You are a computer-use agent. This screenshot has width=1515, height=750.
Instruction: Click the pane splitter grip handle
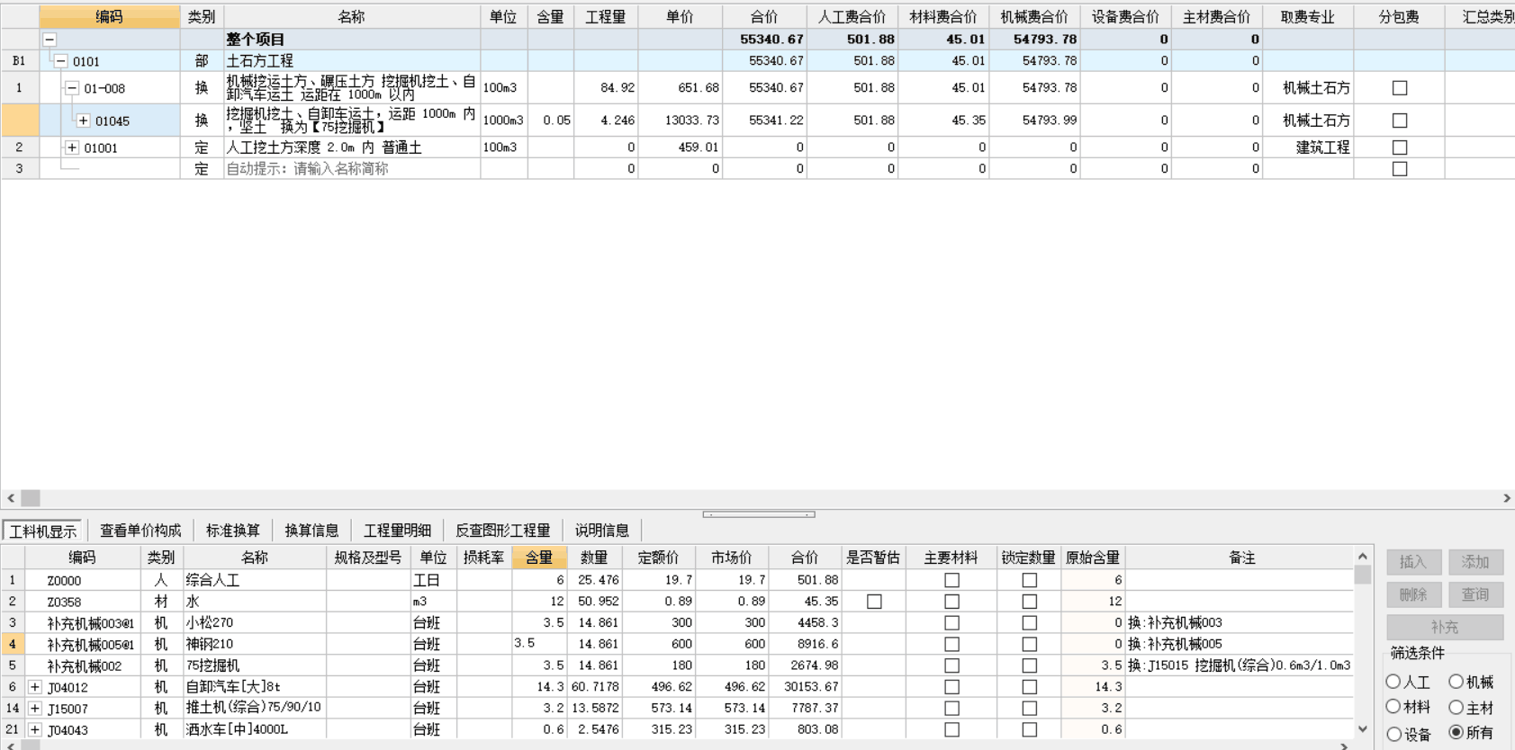tap(759, 514)
